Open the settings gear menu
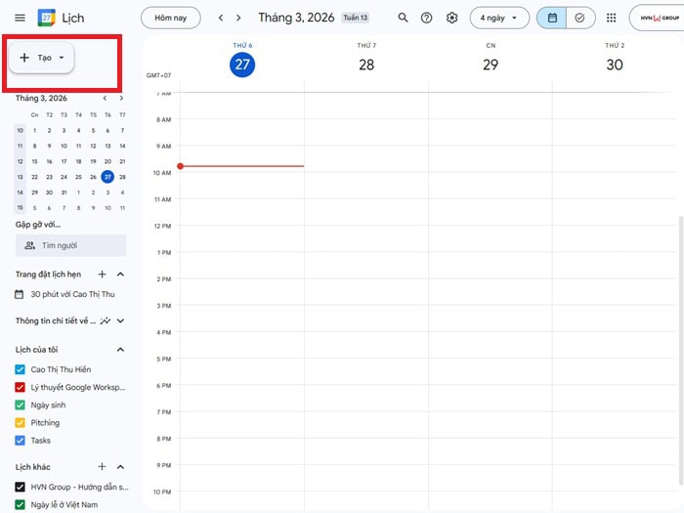Screen dimensions: 684x513 [x=451, y=18]
